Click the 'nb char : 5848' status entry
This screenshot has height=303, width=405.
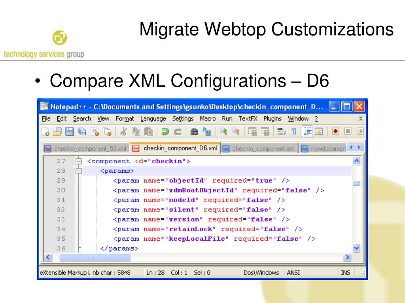[111, 273]
